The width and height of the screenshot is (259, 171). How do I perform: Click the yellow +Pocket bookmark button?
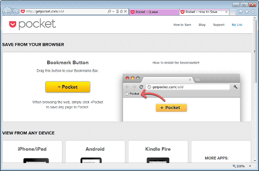pyautogui.click(x=68, y=87)
